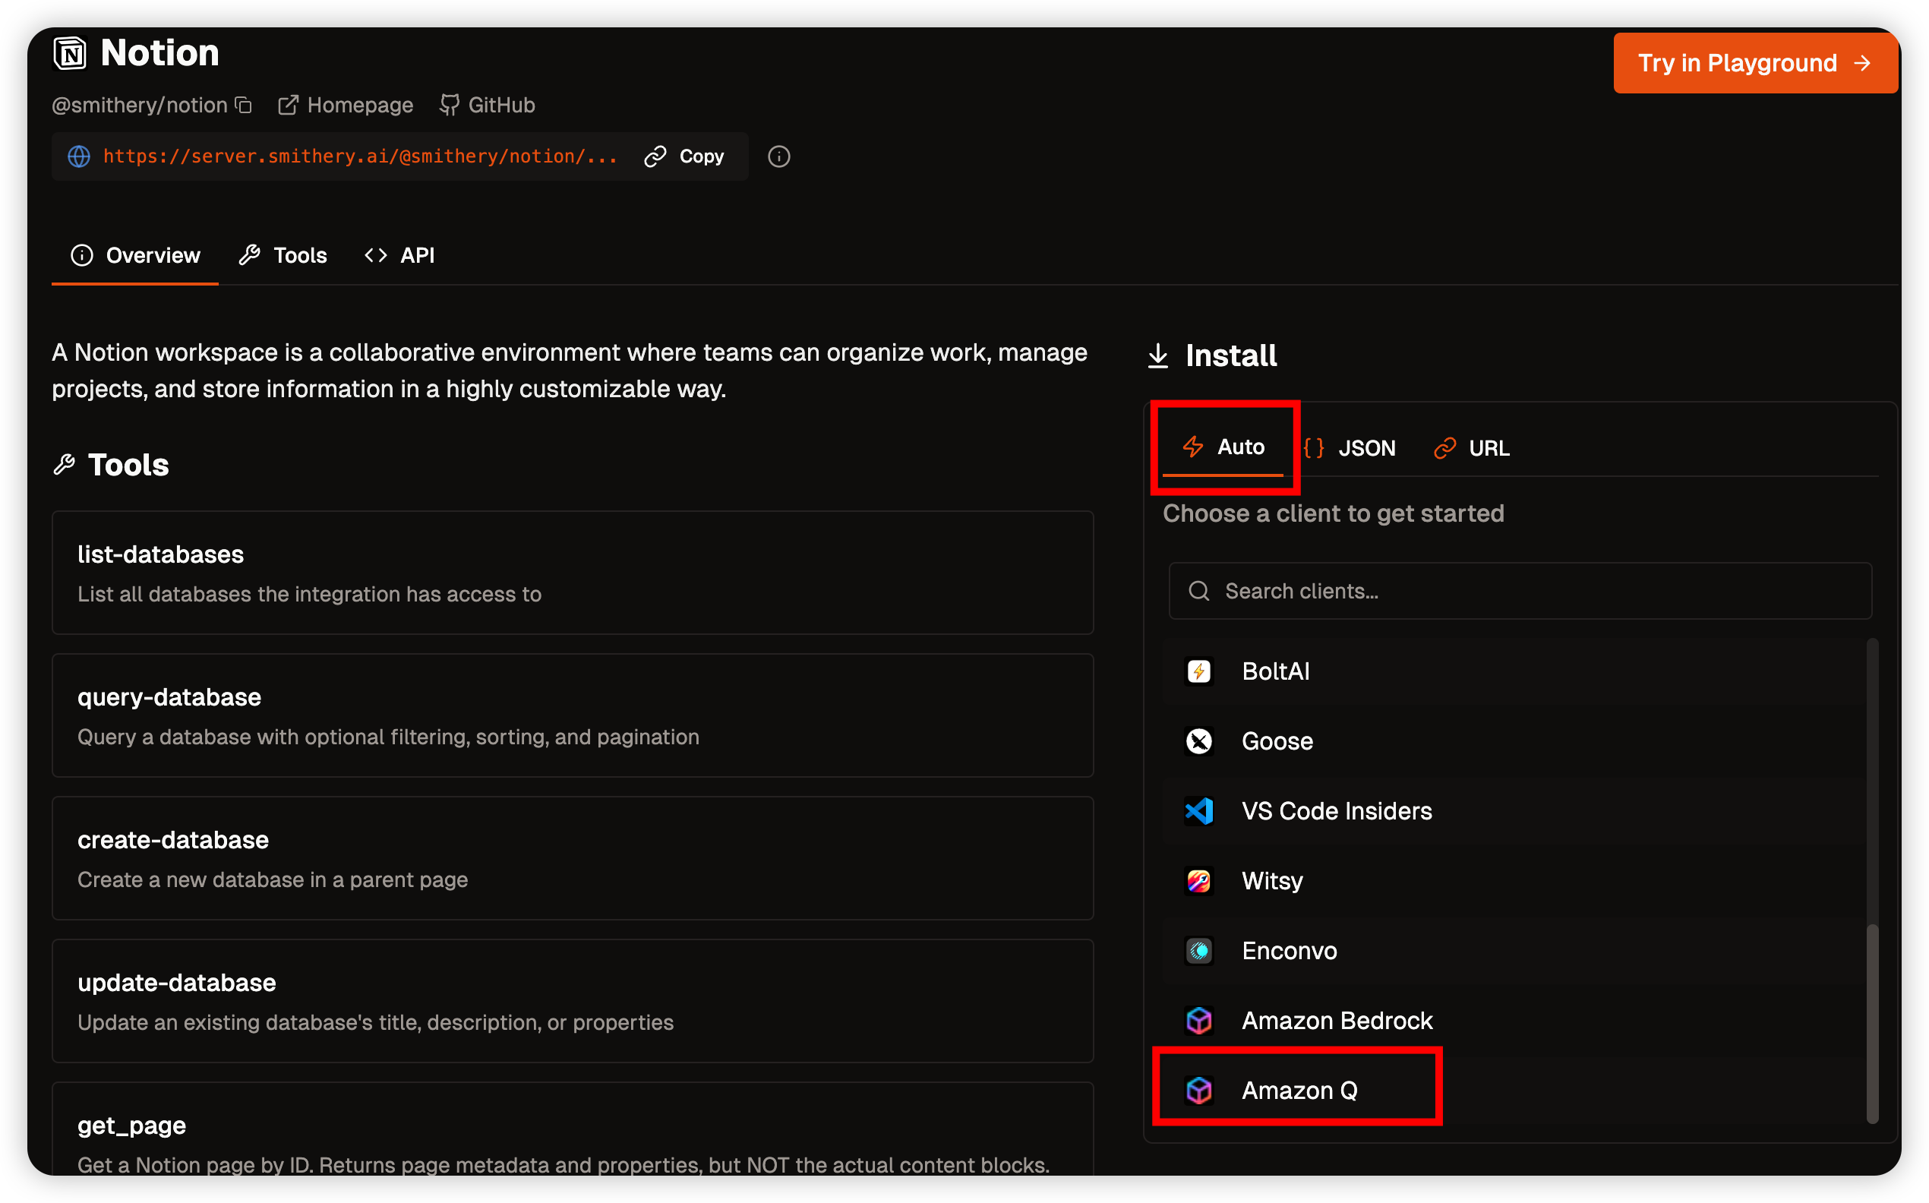Click the BoltAI client icon
Screen dimensions: 1929x1203
[x=1198, y=671]
